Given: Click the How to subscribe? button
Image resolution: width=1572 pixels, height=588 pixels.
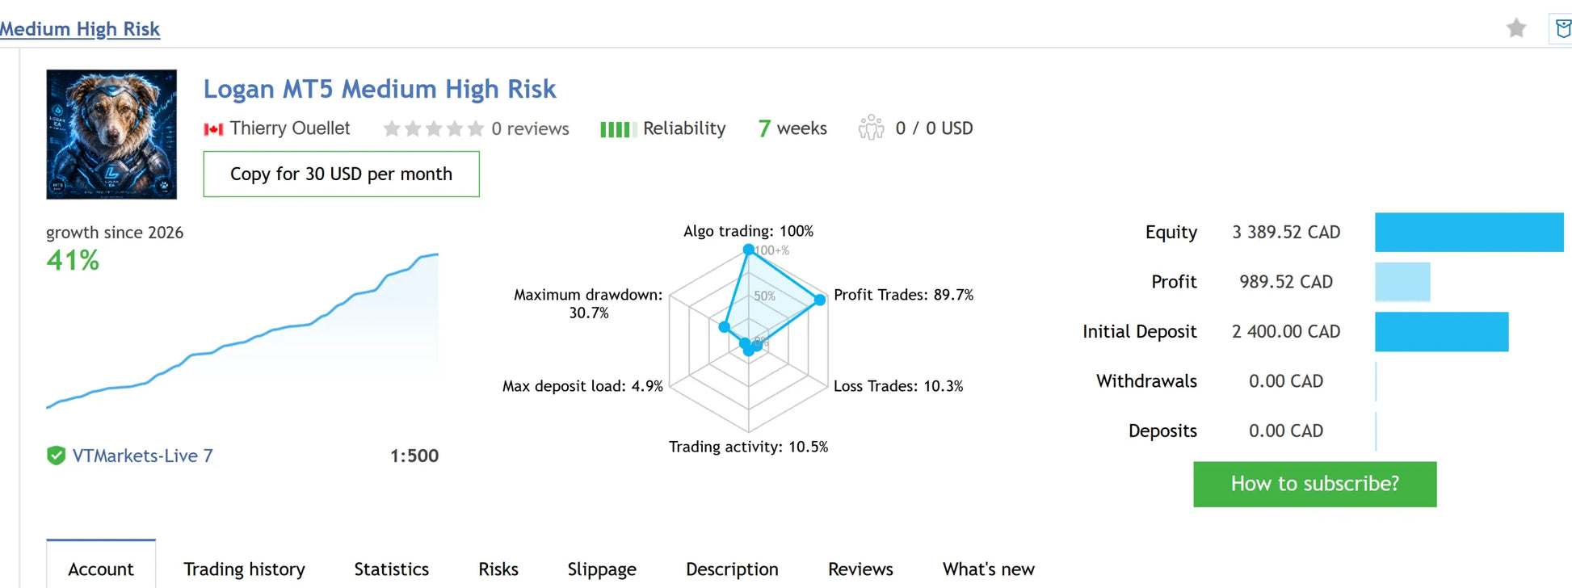Looking at the screenshot, I should (x=1314, y=484).
